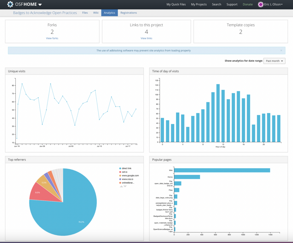This screenshot has width=293, height=243.
Task: Open the Search nav item
Action: click(216, 4)
